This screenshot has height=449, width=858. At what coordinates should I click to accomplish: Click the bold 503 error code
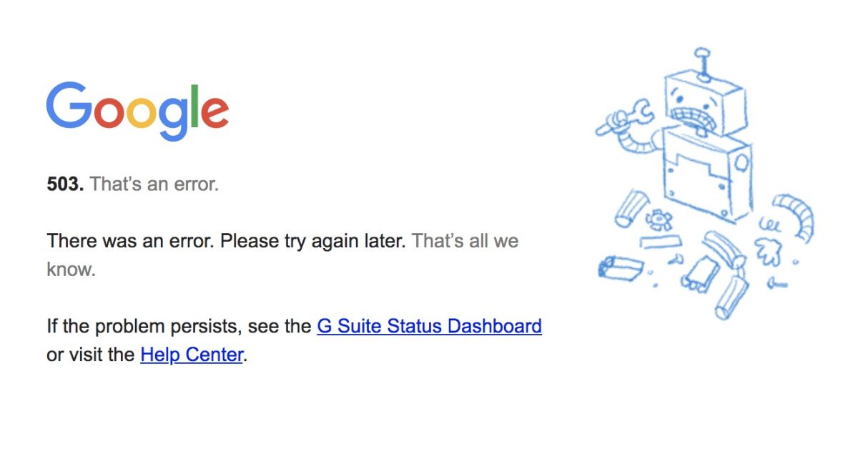pyautogui.click(x=65, y=184)
